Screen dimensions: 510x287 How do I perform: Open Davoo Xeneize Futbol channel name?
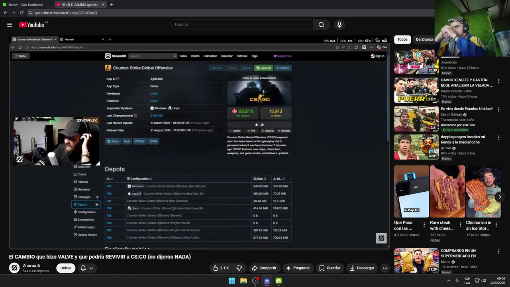click(x=456, y=91)
